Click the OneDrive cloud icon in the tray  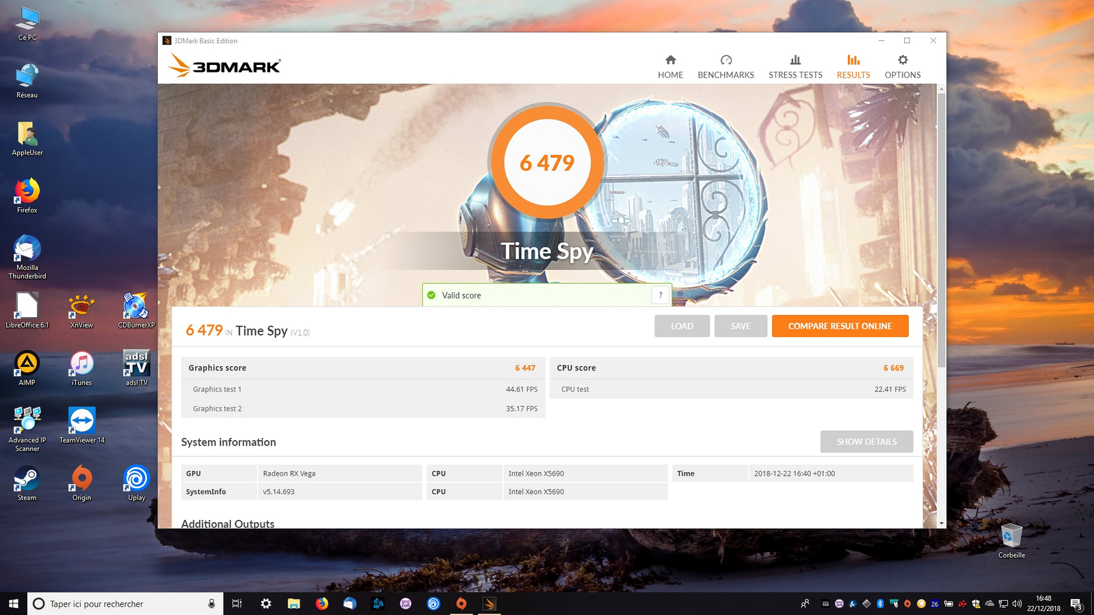989,603
